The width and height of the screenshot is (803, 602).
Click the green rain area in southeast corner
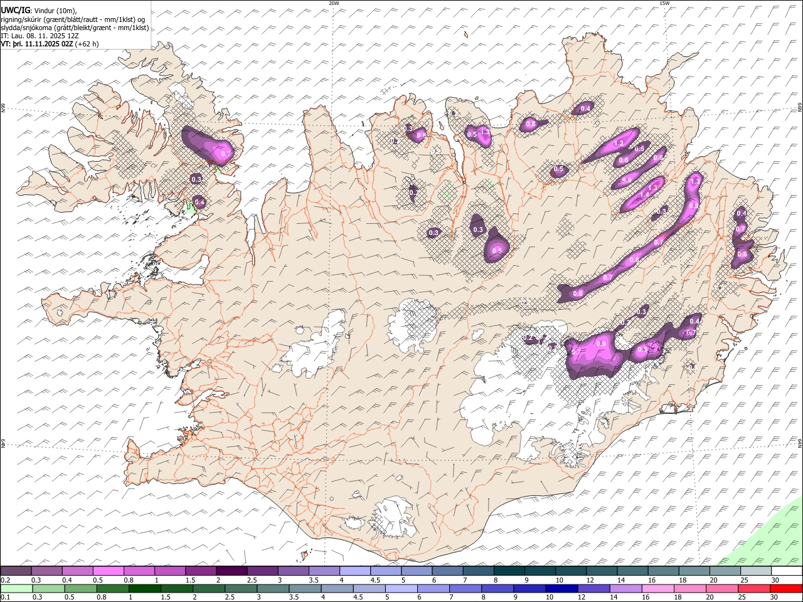(x=768, y=537)
